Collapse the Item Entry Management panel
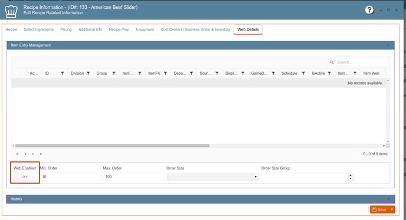406x220 pixels. click(388, 45)
